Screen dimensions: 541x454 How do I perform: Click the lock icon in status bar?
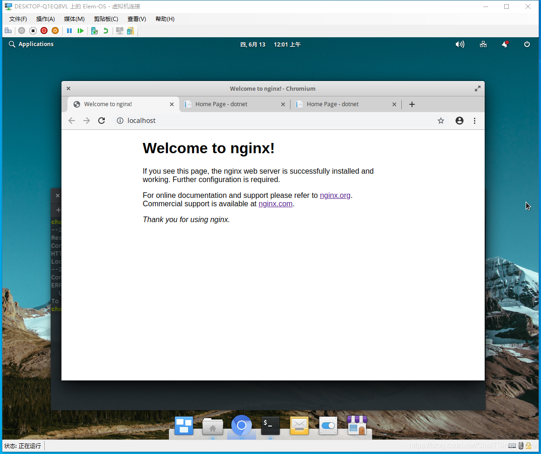point(528,446)
